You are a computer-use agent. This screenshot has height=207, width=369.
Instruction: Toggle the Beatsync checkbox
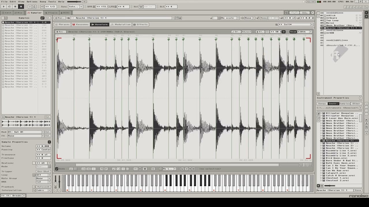click(34, 163)
